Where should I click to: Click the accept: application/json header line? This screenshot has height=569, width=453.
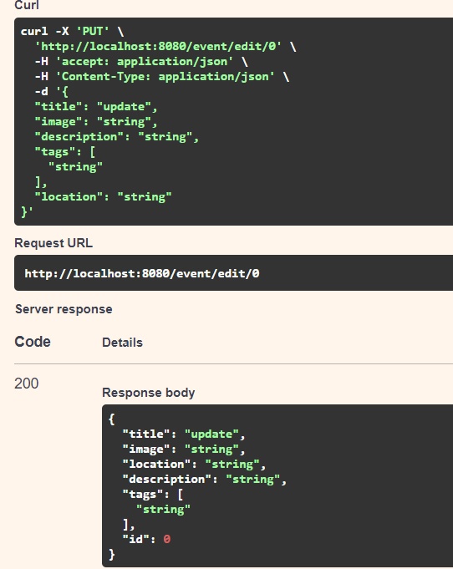[141, 62]
